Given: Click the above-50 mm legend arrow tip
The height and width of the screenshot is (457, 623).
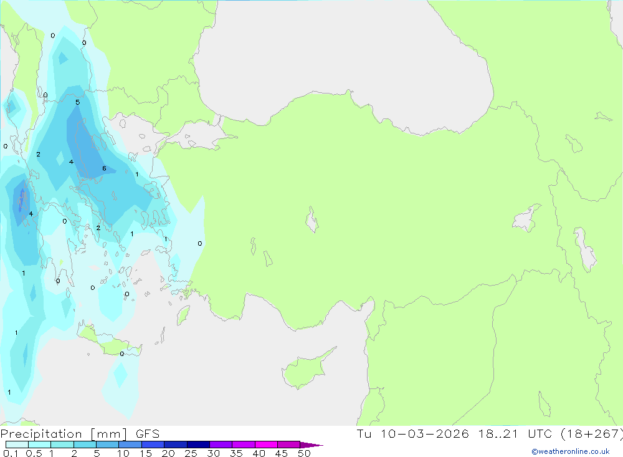Looking at the screenshot, I should tap(311, 445).
